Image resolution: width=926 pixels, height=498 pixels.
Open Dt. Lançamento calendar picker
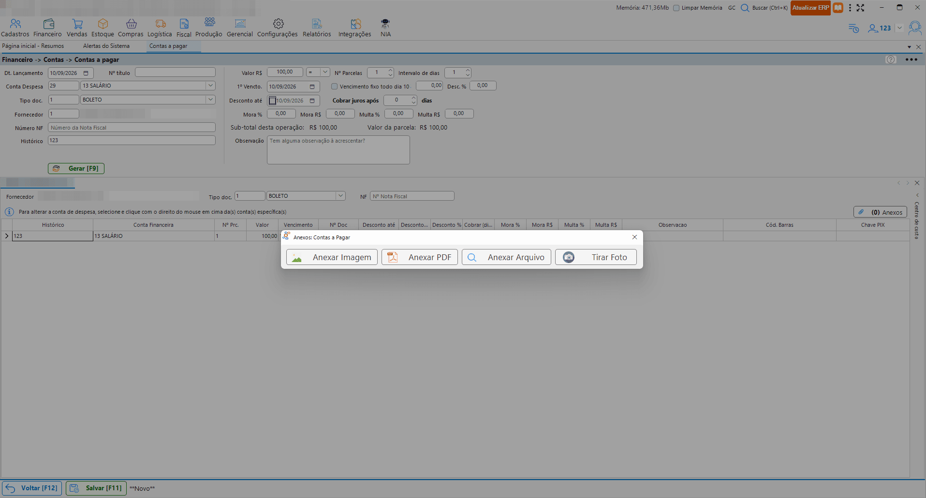click(86, 73)
